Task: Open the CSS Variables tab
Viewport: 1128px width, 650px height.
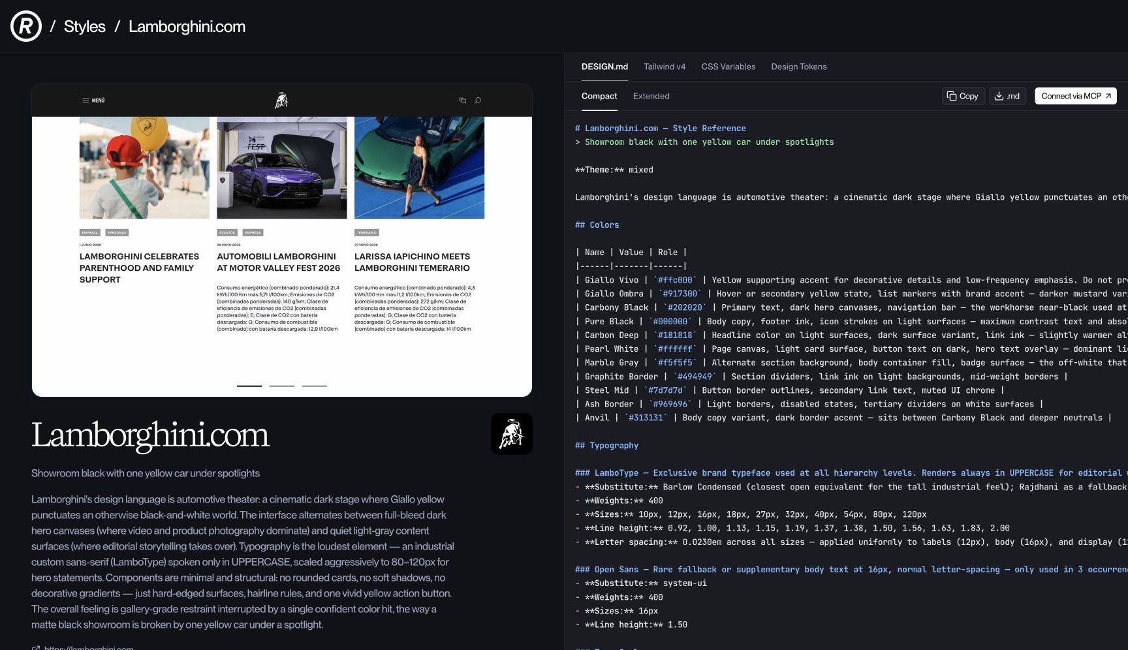Action: coord(728,67)
